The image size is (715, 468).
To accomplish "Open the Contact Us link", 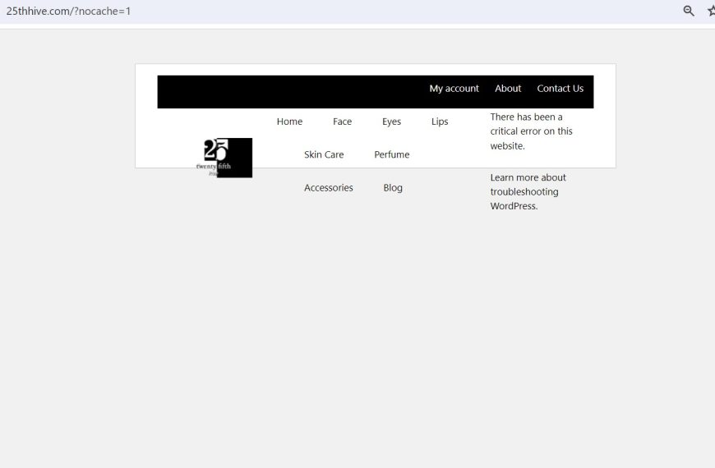I will pos(560,89).
